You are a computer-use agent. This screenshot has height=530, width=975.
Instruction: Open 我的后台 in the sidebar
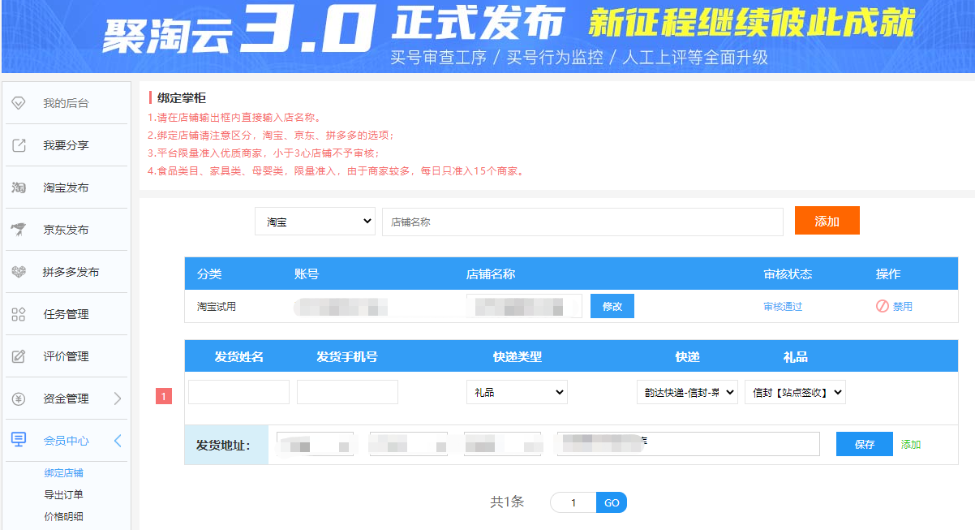pos(67,103)
